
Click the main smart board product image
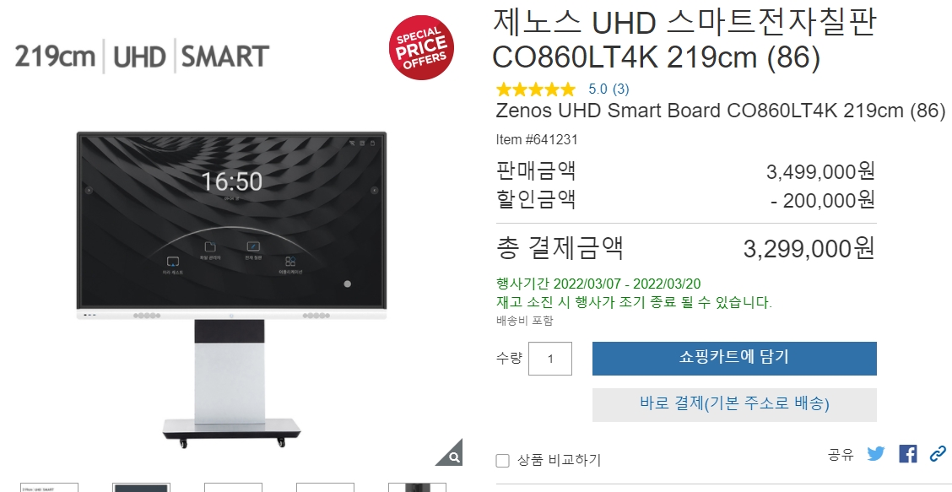[x=231, y=289]
